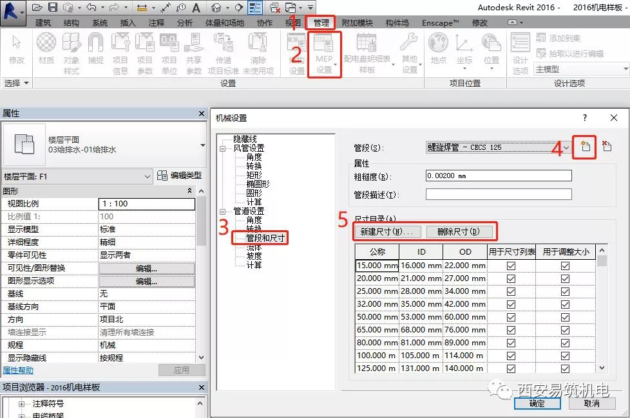630x418 pixels.
Task: Toggle 用于调整大小 checkbox for 32.000 mm row
Action: pyautogui.click(x=566, y=304)
